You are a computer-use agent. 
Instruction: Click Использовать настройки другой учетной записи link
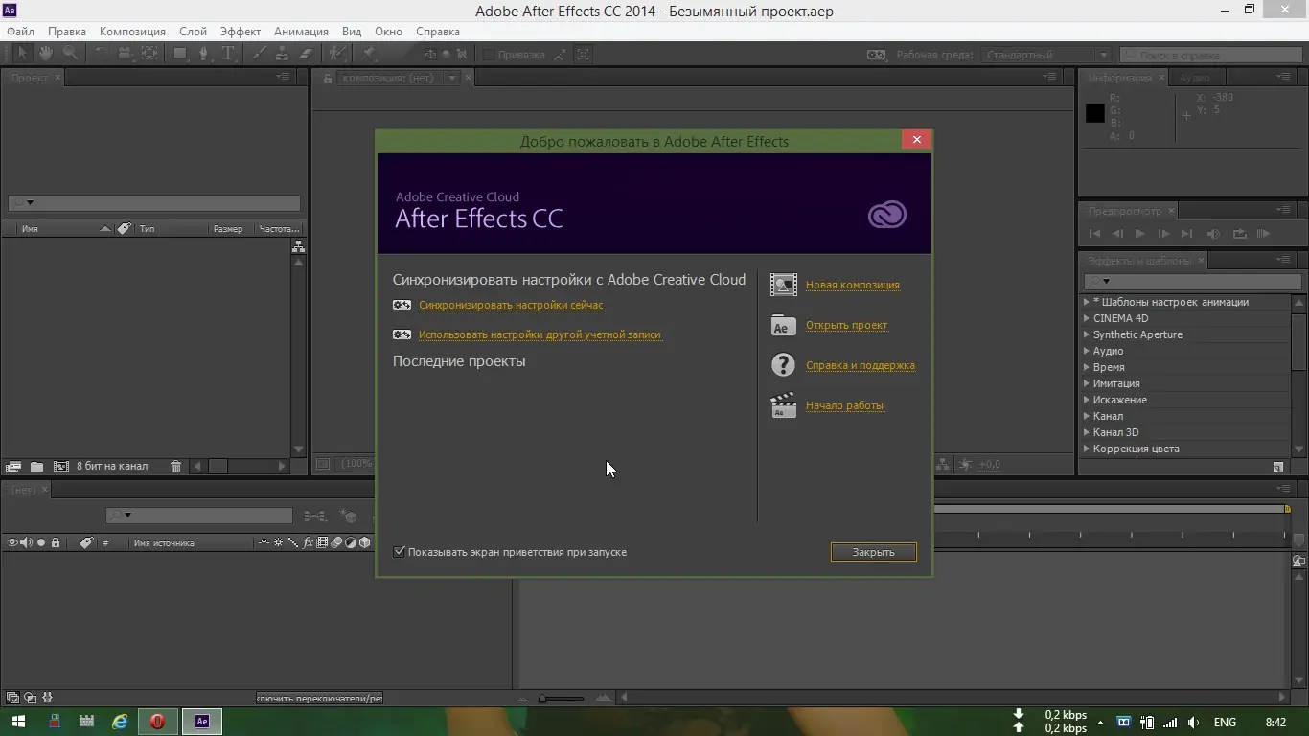(x=540, y=334)
